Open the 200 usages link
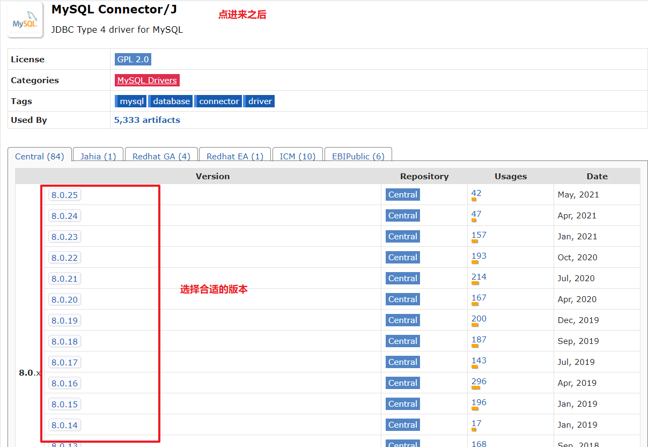The width and height of the screenshot is (648, 447). (479, 318)
